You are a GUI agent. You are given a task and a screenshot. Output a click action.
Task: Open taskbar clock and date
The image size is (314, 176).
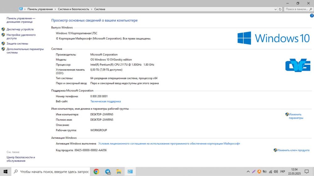click(295, 172)
